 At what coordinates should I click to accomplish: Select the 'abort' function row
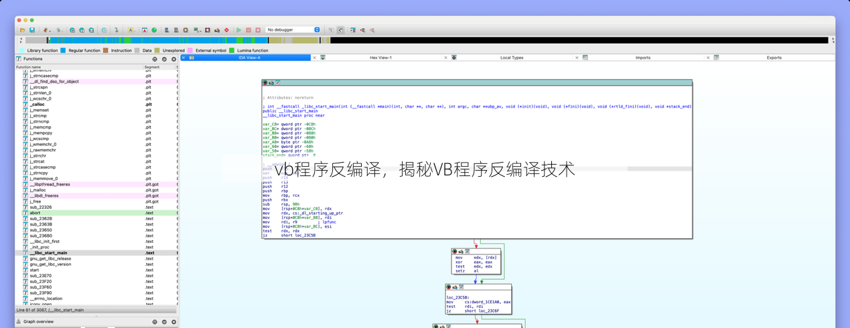point(96,213)
